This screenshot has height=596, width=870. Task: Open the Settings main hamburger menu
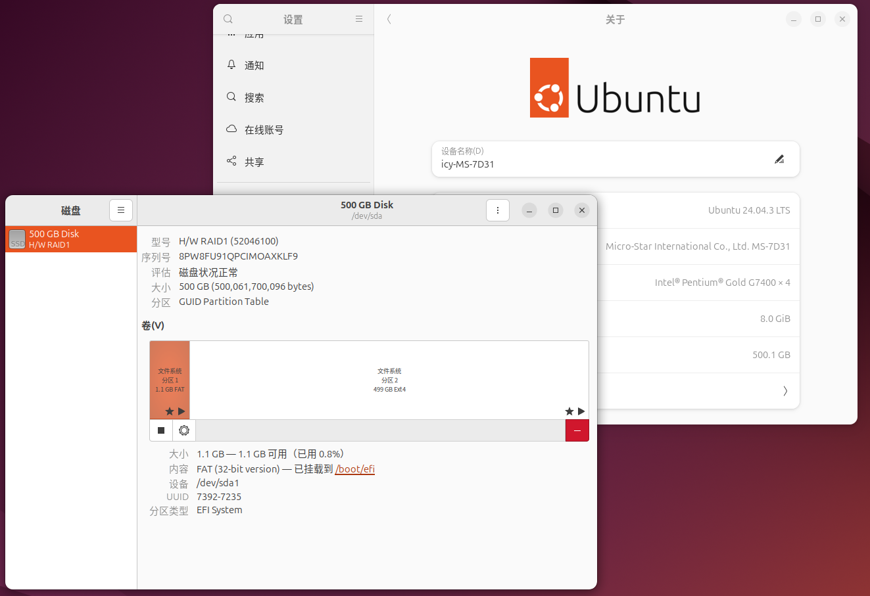point(359,19)
